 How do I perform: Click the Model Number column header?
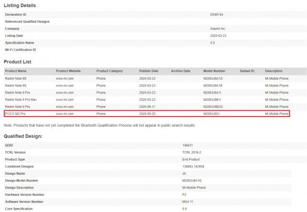coord(214,71)
